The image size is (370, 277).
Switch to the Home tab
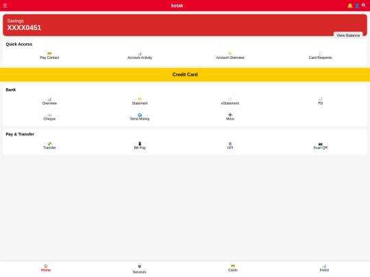click(46, 268)
